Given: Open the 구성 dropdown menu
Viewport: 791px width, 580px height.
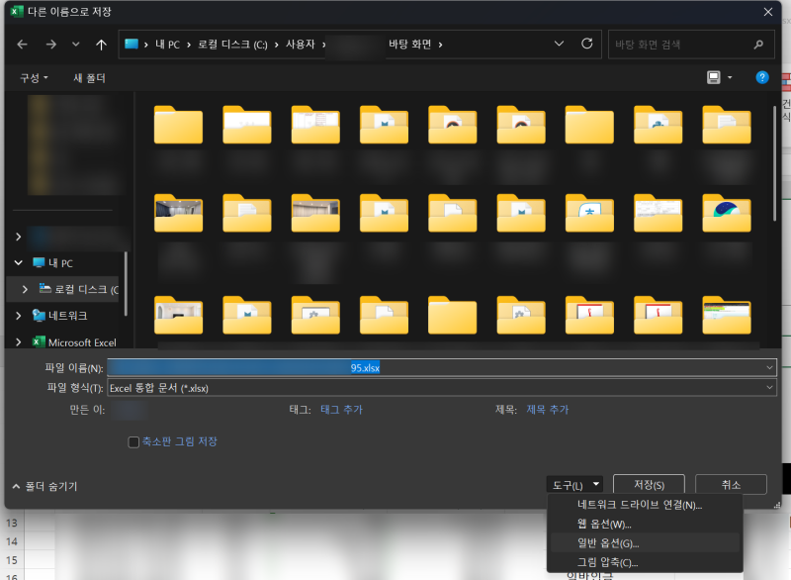Looking at the screenshot, I should 34,78.
